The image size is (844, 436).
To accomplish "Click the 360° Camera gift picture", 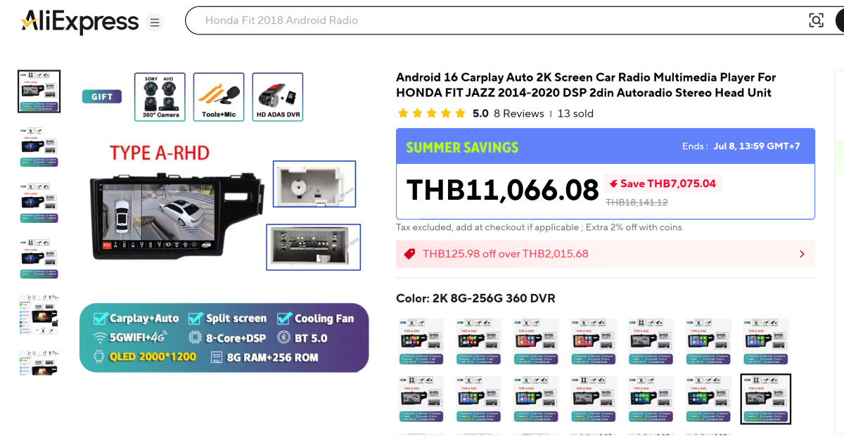I will click(x=160, y=97).
